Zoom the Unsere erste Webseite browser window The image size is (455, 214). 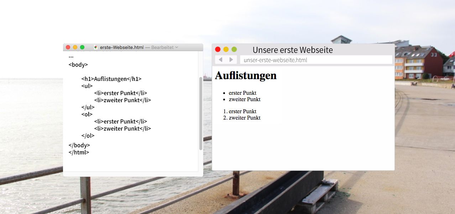pos(234,49)
